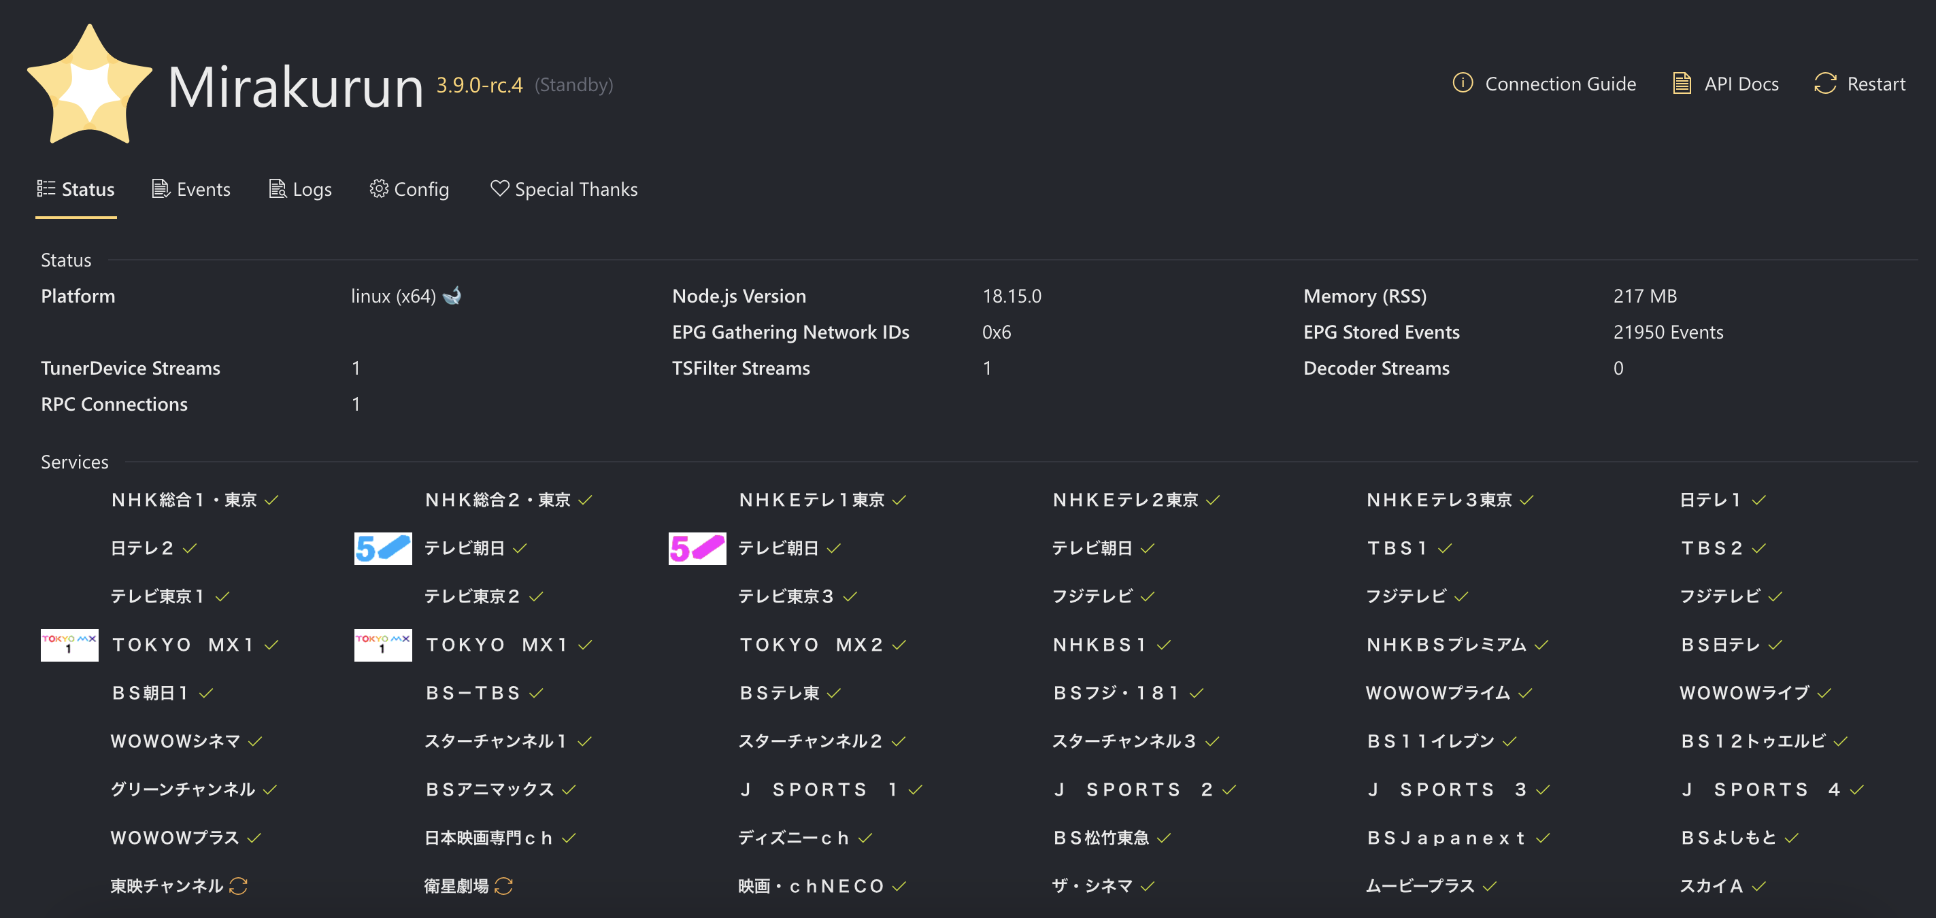Image resolution: width=1936 pixels, height=918 pixels.
Task: Click the API Docs document icon
Action: (1681, 84)
